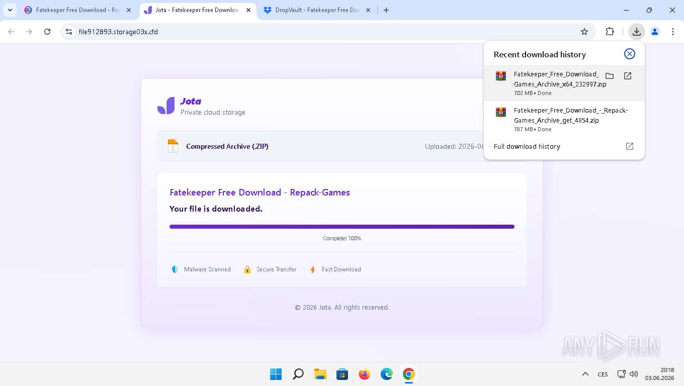The height and width of the screenshot is (386, 684).
Task: Close the first Fatekeeper Repack-Games tab
Action: (x=128, y=10)
